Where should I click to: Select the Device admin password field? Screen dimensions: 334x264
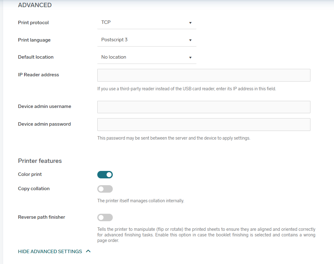pyautogui.click(x=204, y=124)
